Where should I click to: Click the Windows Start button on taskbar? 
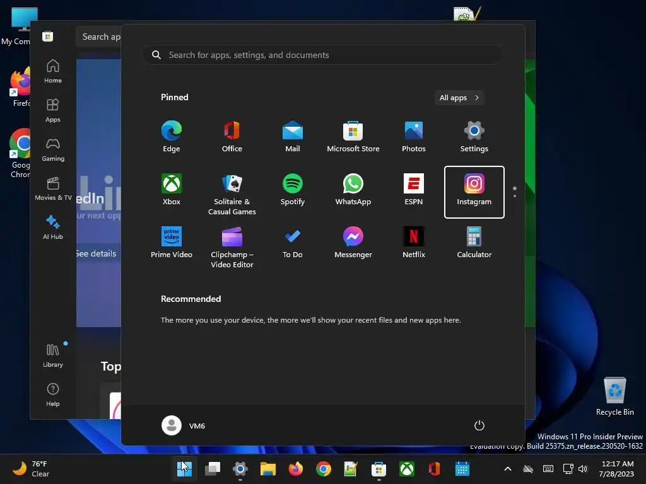click(x=184, y=469)
